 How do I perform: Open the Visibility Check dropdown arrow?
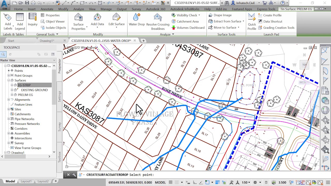[x=199, y=15]
